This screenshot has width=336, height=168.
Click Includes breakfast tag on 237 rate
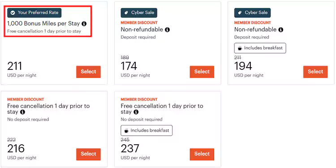(x=146, y=130)
